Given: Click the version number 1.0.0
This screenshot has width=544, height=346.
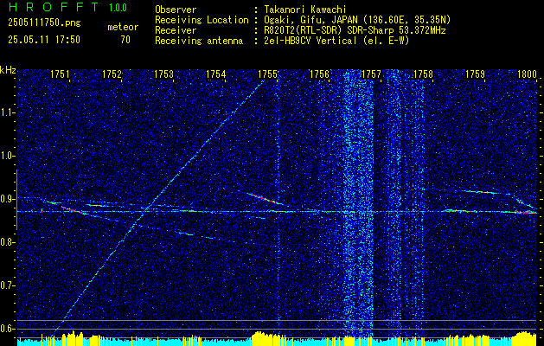Looking at the screenshot, I should [x=118, y=8].
